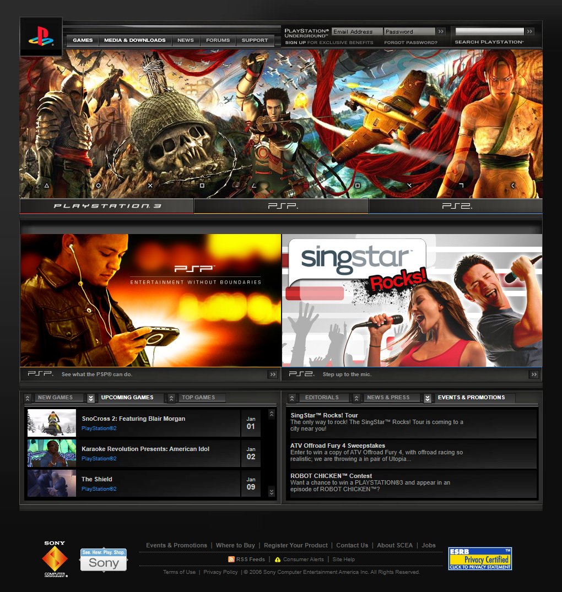Open the See Hear Play Shop Sony badge
The image size is (562, 592).
point(104,560)
